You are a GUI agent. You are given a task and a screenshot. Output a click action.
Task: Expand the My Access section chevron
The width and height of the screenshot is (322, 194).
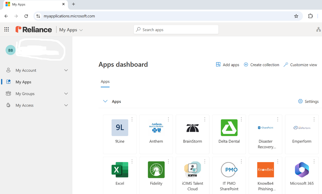click(66, 105)
